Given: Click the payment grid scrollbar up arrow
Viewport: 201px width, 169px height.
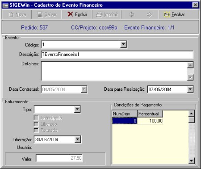Looking at the screenshot, I should coord(192,114).
